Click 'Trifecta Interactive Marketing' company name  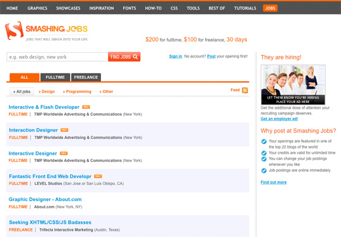[66, 230]
